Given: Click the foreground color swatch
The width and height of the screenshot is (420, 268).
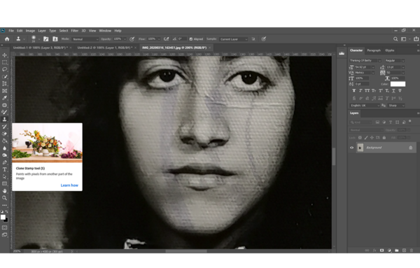Looking at the screenshot, I should 3,217.
